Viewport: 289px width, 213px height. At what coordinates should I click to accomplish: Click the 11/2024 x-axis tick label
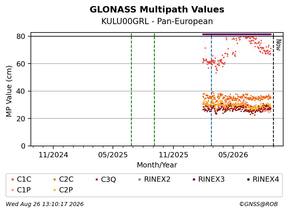(53, 155)
